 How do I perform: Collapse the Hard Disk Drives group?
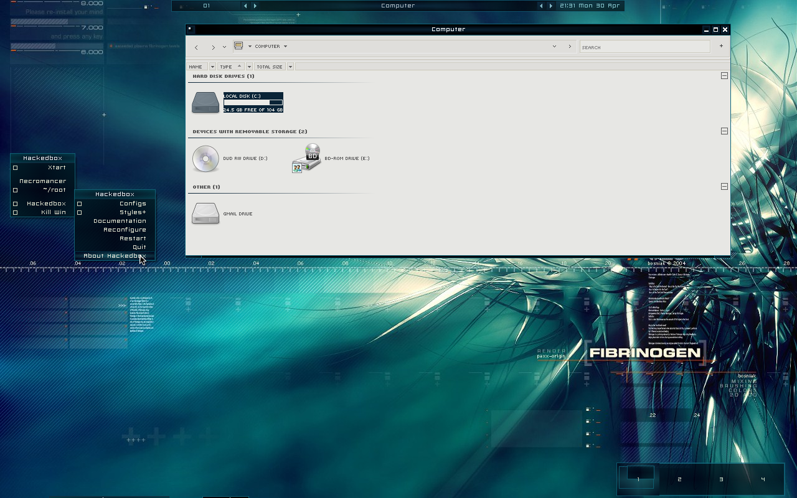tap(724, 76)
